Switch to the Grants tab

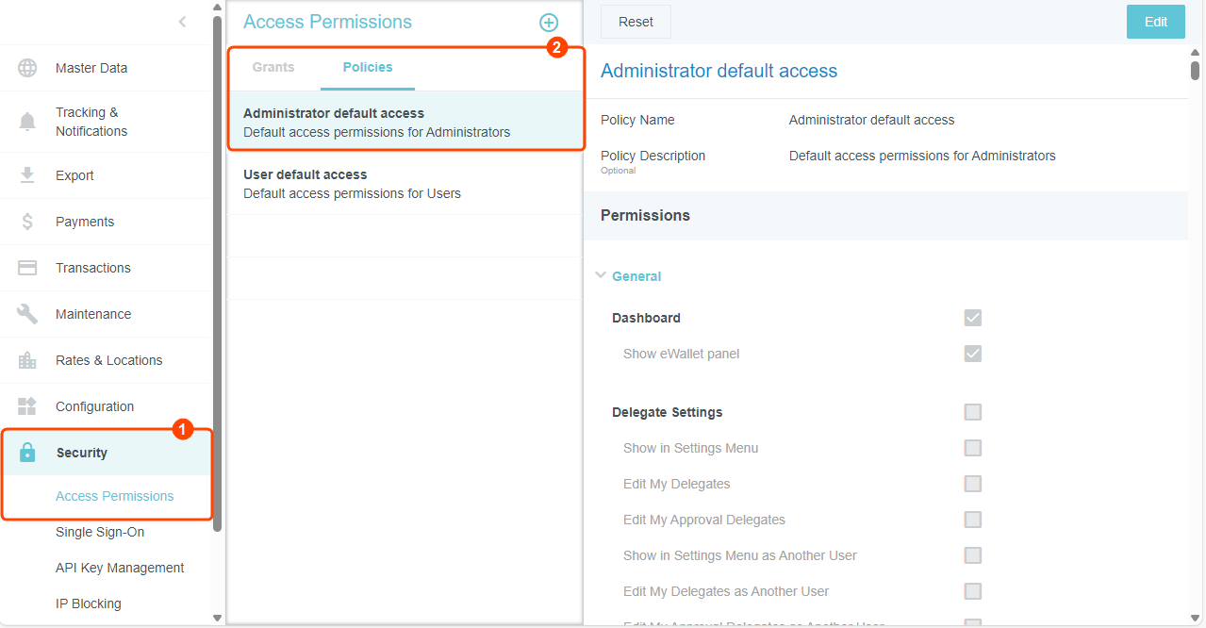(x=273, y=67)
